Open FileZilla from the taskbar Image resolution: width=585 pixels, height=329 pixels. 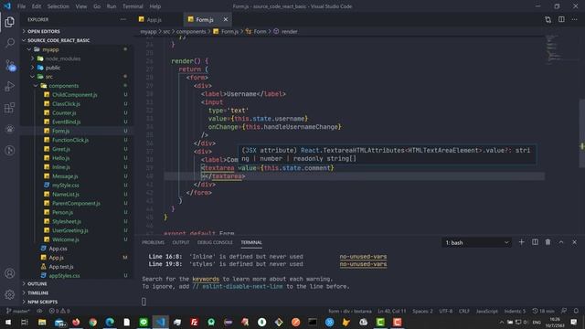tap(195, 322)
